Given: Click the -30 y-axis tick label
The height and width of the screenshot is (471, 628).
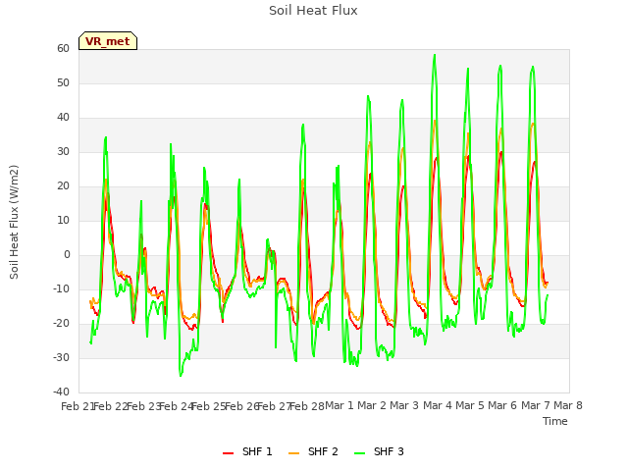Looking at the screenshot, I should tap(61, 357).
